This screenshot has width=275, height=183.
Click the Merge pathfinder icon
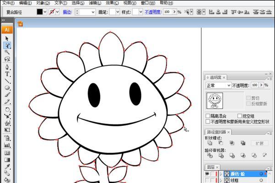point(232,155)
